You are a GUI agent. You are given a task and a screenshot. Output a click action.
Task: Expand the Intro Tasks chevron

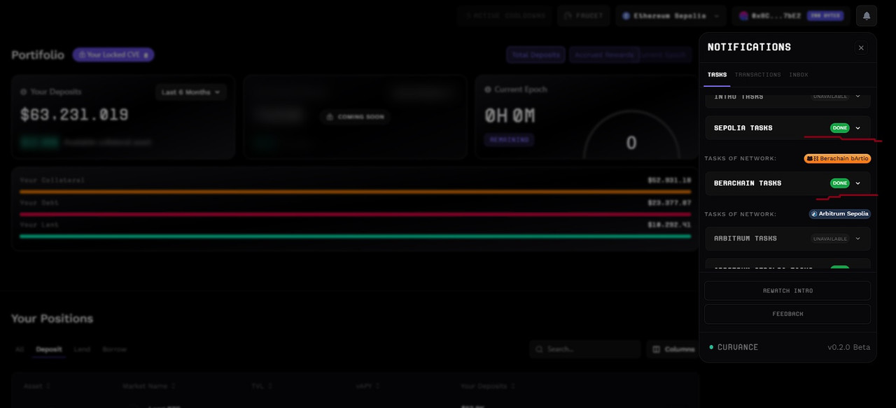click(x=857, y=96)
